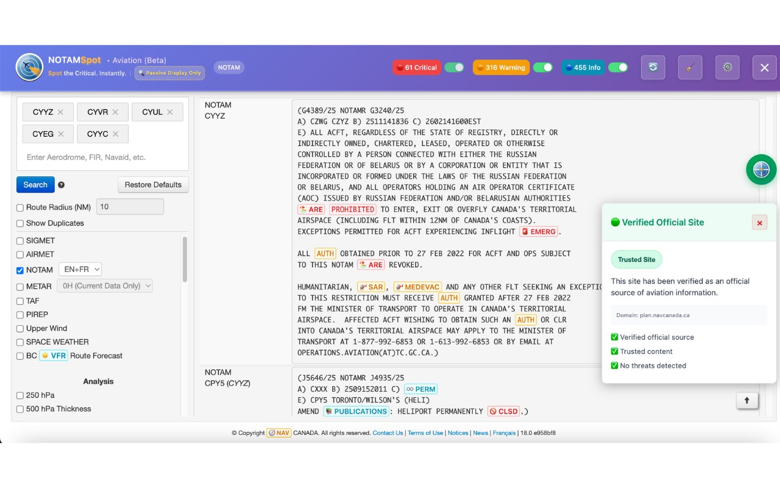Screen dimensions: 780x488
Task: Close the NOTAMSpot toolbar with X
Action: click(x=765, y=68)
